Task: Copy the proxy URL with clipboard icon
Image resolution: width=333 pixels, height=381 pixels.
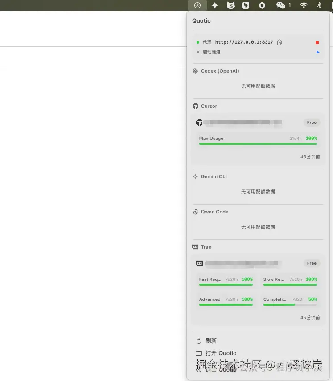Action: tap(280, 42)
